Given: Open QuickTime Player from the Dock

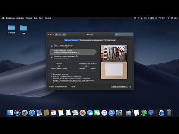Looking at the screenshot, I should coord(151,113).
